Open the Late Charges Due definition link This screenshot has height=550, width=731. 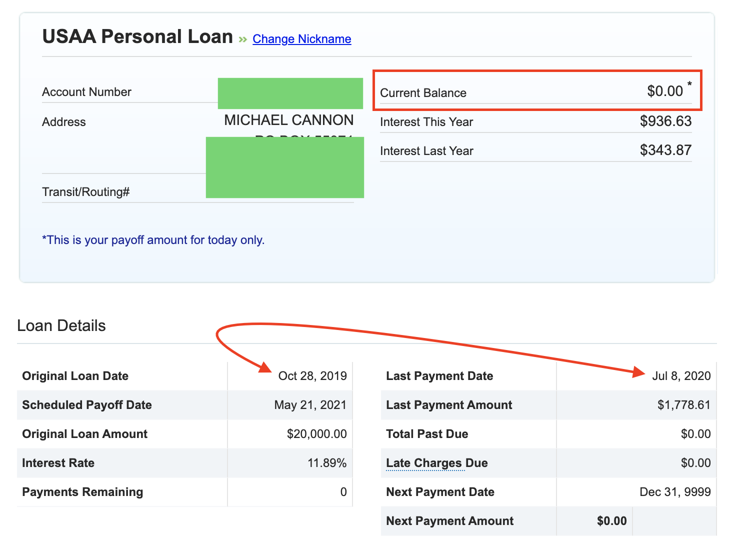pos(425,463)
